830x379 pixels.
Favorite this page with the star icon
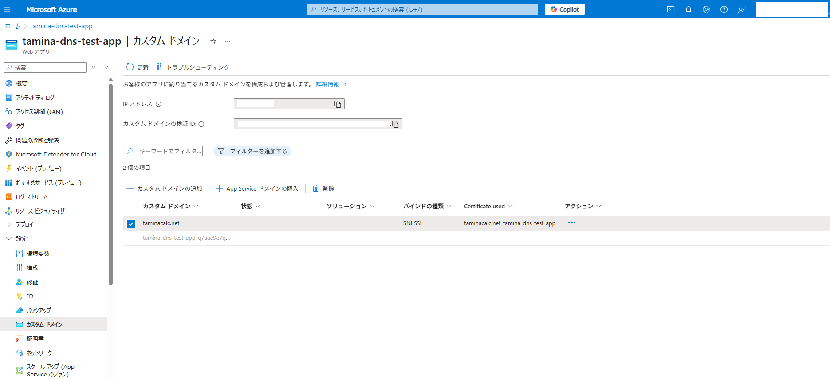click(213, 41)
